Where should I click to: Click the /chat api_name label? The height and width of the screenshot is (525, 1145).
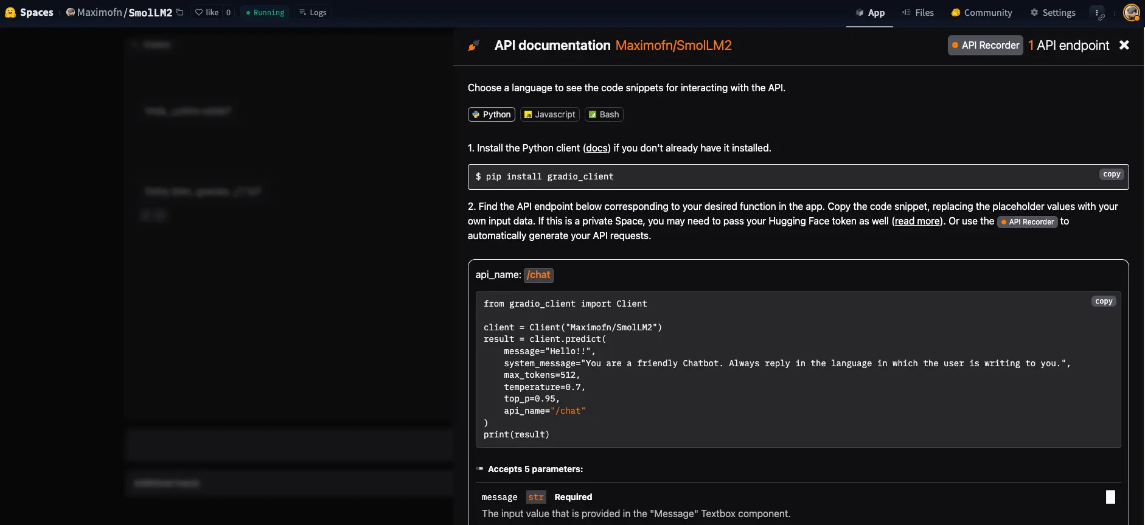(538, 275)
